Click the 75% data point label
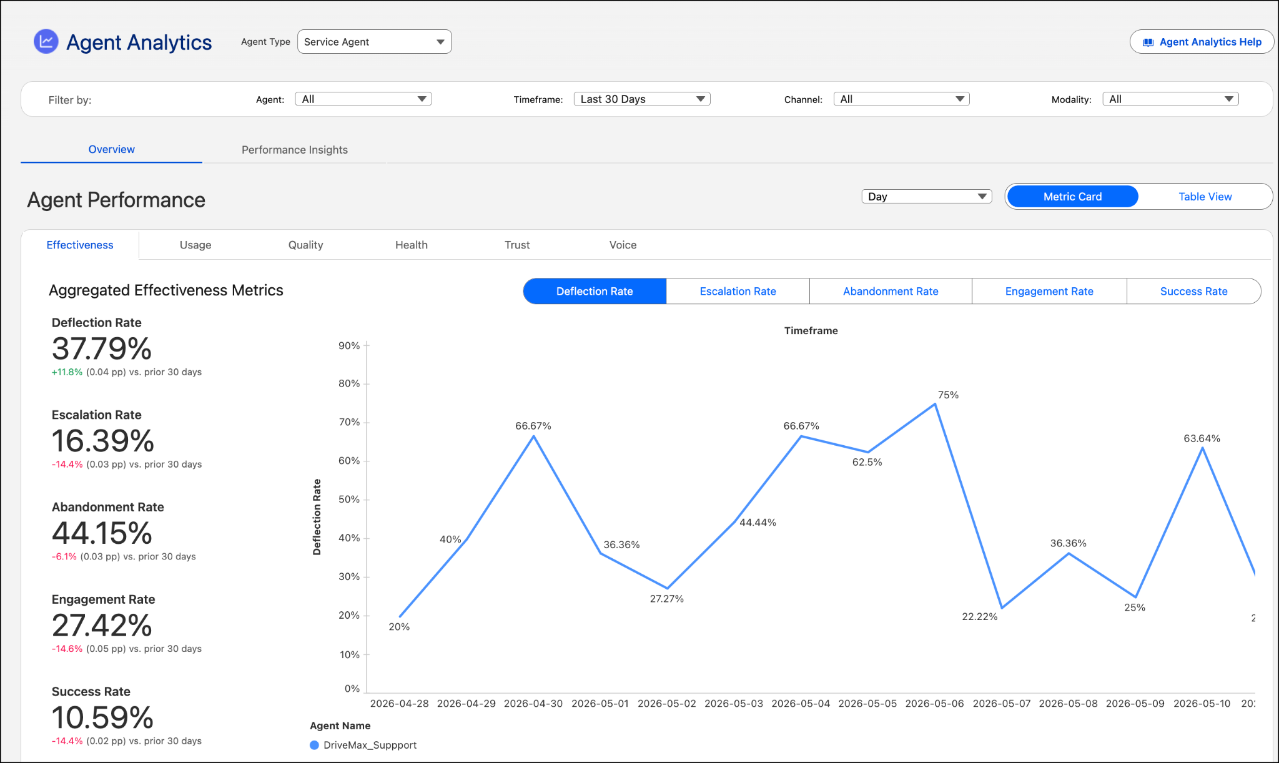Screen dimensions: 1279x763 [948, 395]
